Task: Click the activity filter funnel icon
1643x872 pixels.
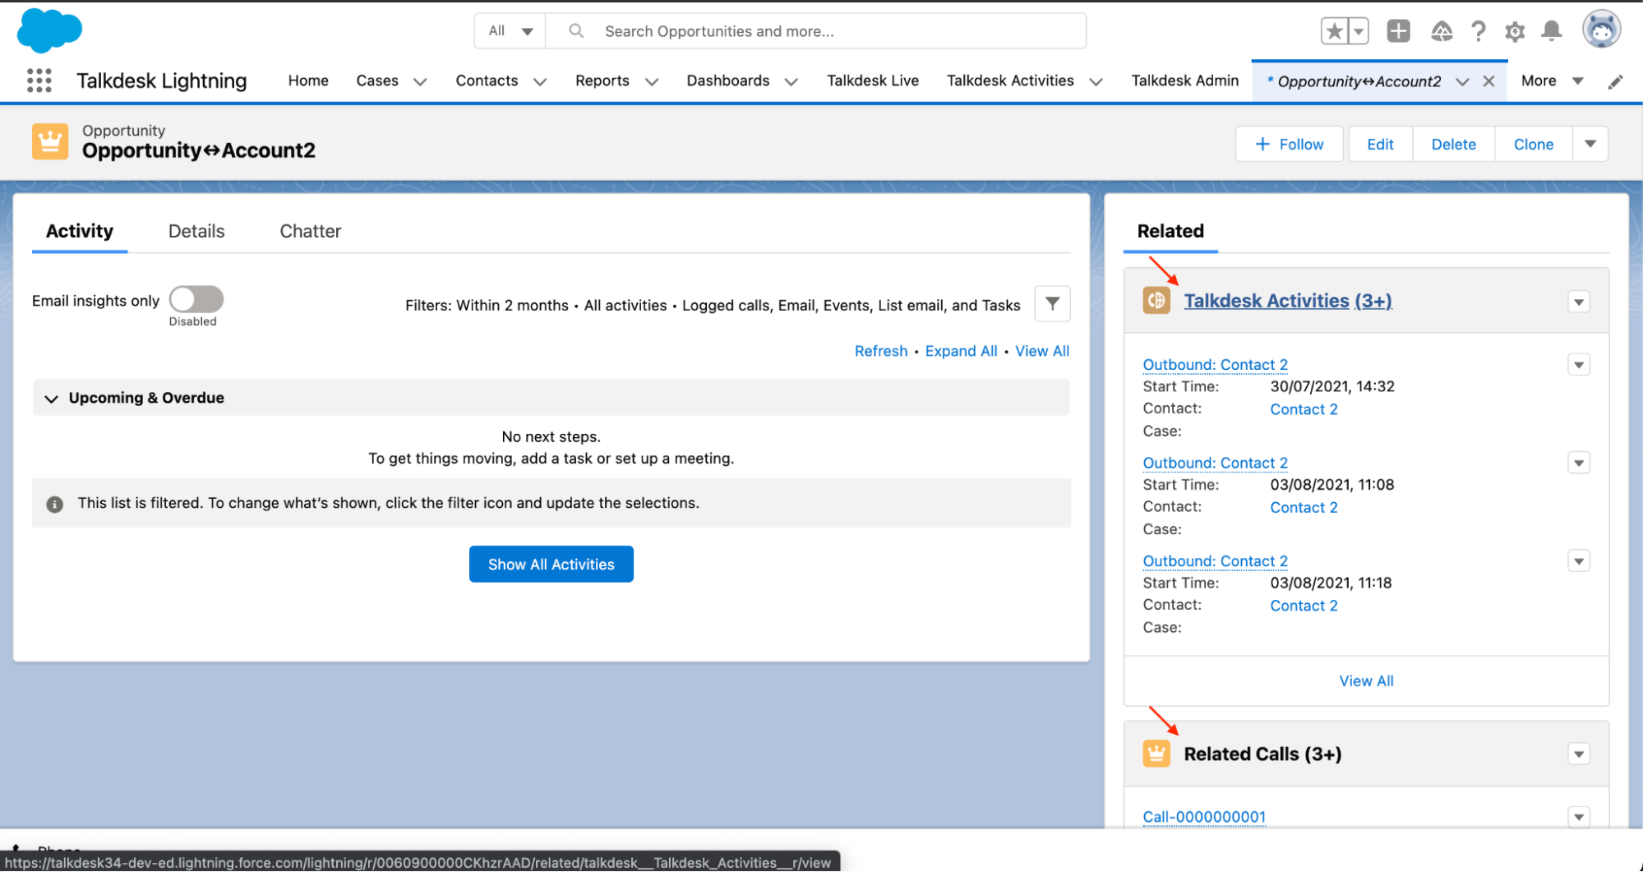Action: point(1052,304)
